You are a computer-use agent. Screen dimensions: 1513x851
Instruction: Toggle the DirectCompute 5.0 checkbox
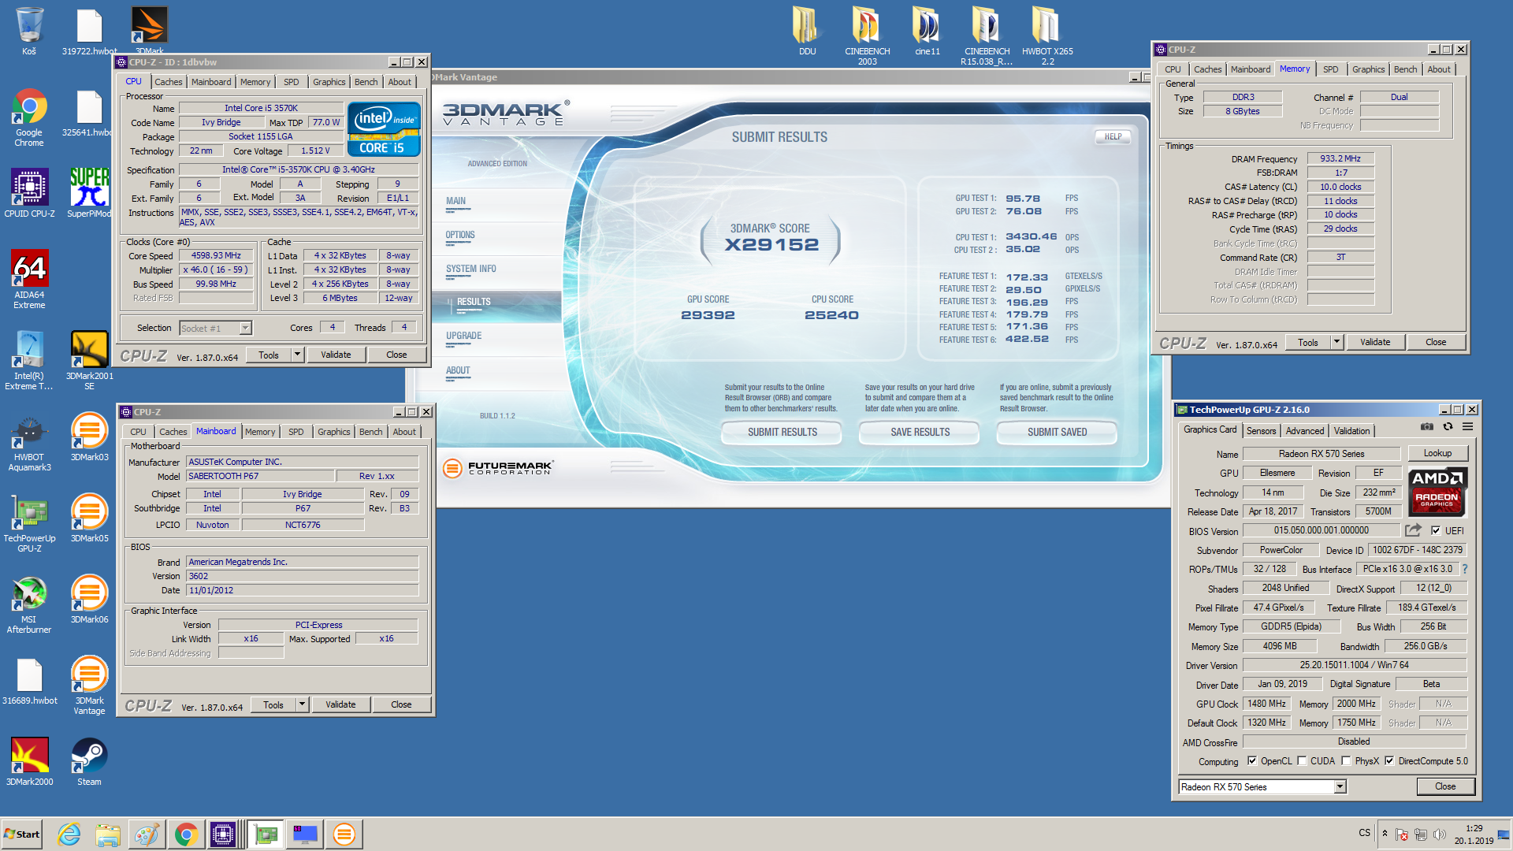(x=1389, y=760)
